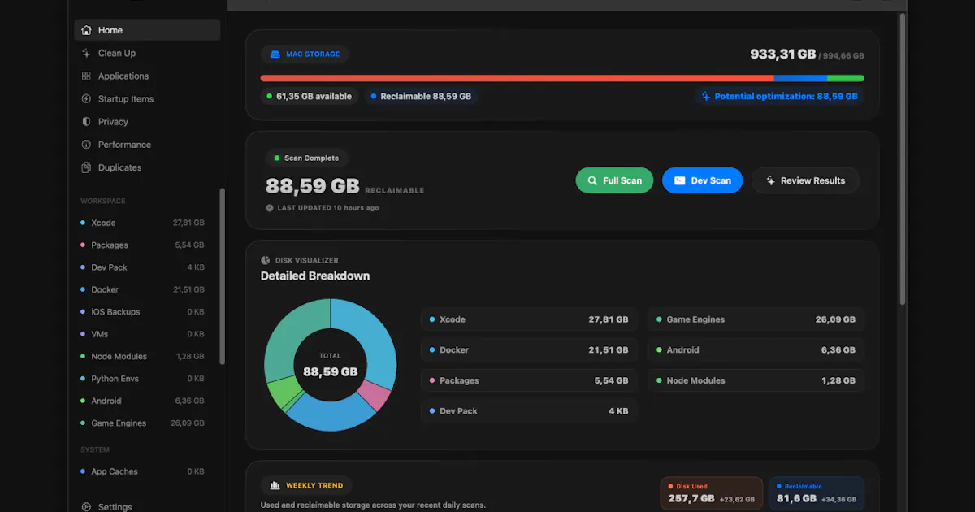Select Game Engines in workspace sidebar

(x=142, y=423)
